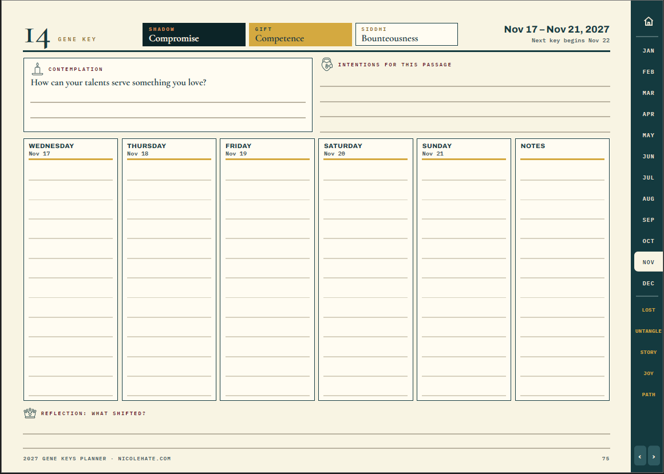Jump to the PATH section
Image resolution: width=664 pixels, height=474 pixels.
649,395
